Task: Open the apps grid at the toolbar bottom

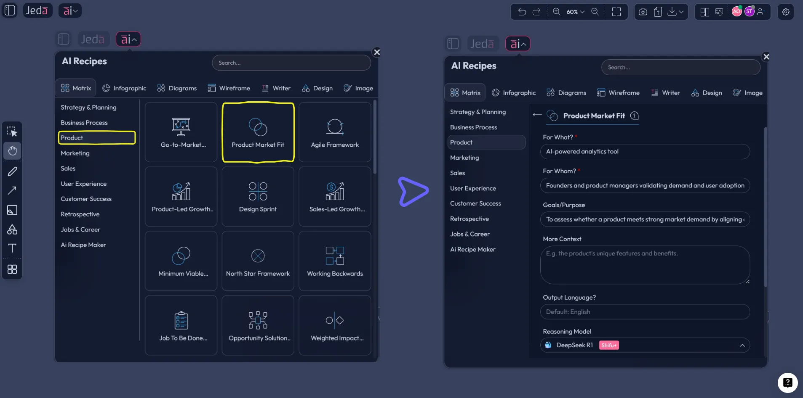Action: coord(12,269)
